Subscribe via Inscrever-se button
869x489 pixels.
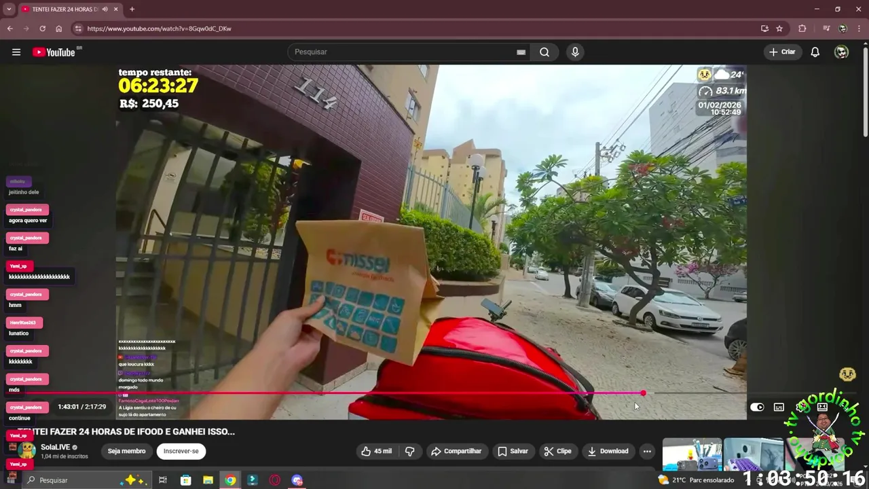(181, 451)
